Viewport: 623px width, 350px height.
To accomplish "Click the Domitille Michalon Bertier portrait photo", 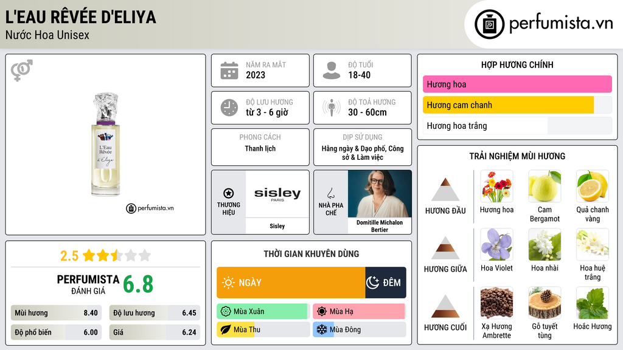I will coord(380,194).
